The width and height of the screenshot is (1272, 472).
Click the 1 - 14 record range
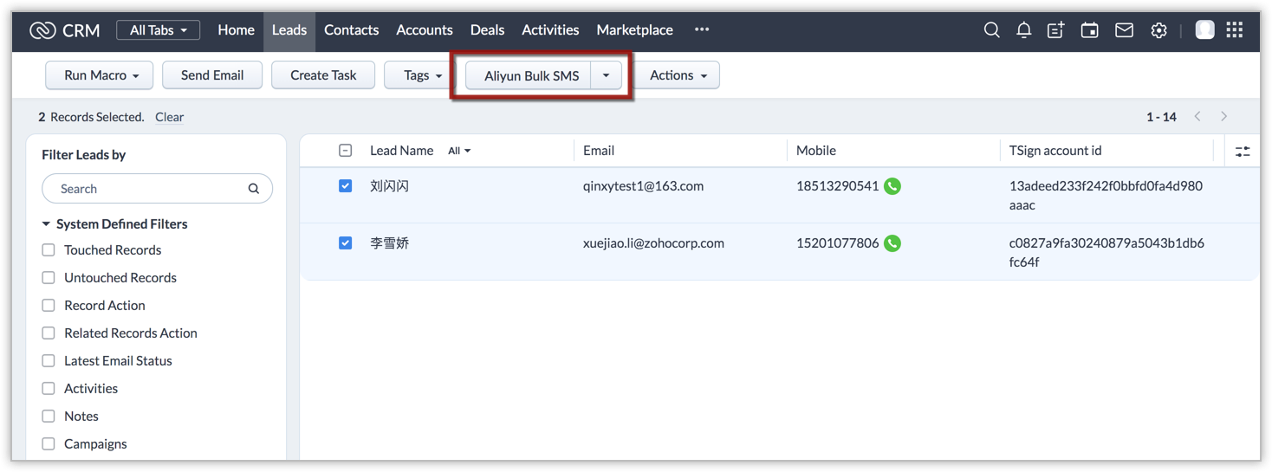pyautogui.click(x=1161, y=117)
